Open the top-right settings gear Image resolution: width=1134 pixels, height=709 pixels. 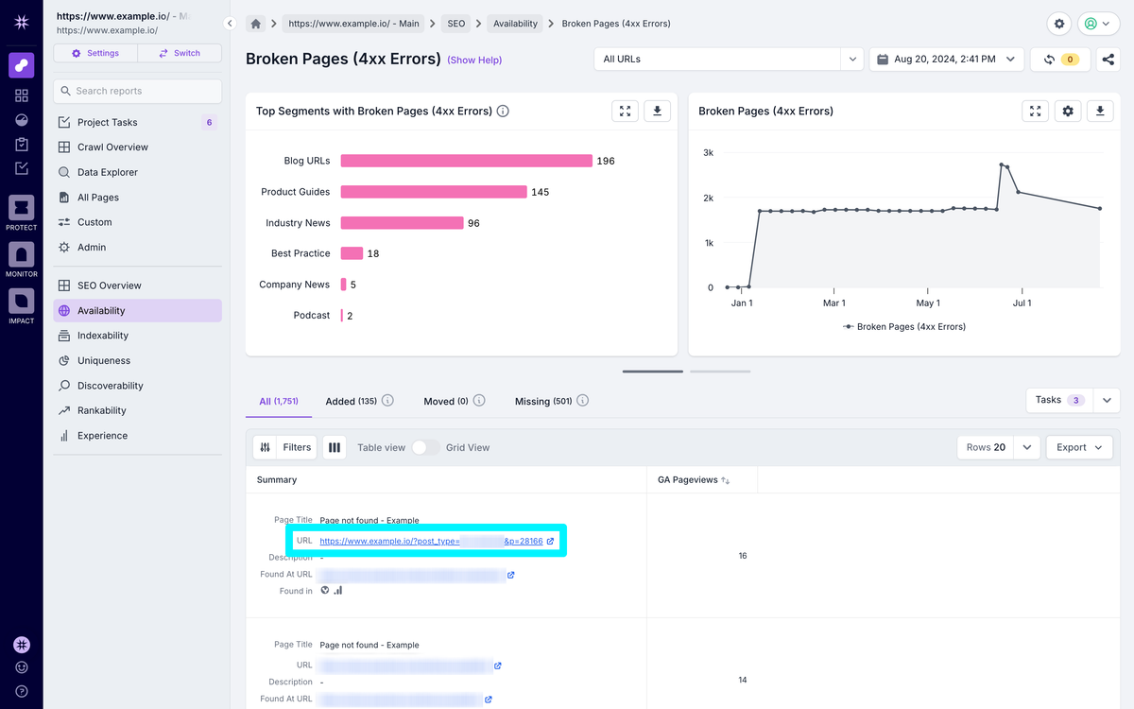(1059, 24)
